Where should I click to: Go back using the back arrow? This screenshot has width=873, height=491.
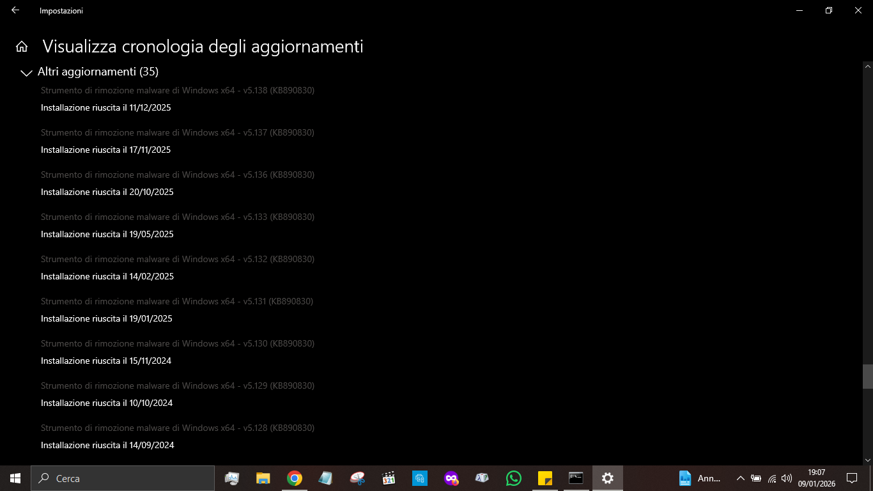click(x=15, y=10)
